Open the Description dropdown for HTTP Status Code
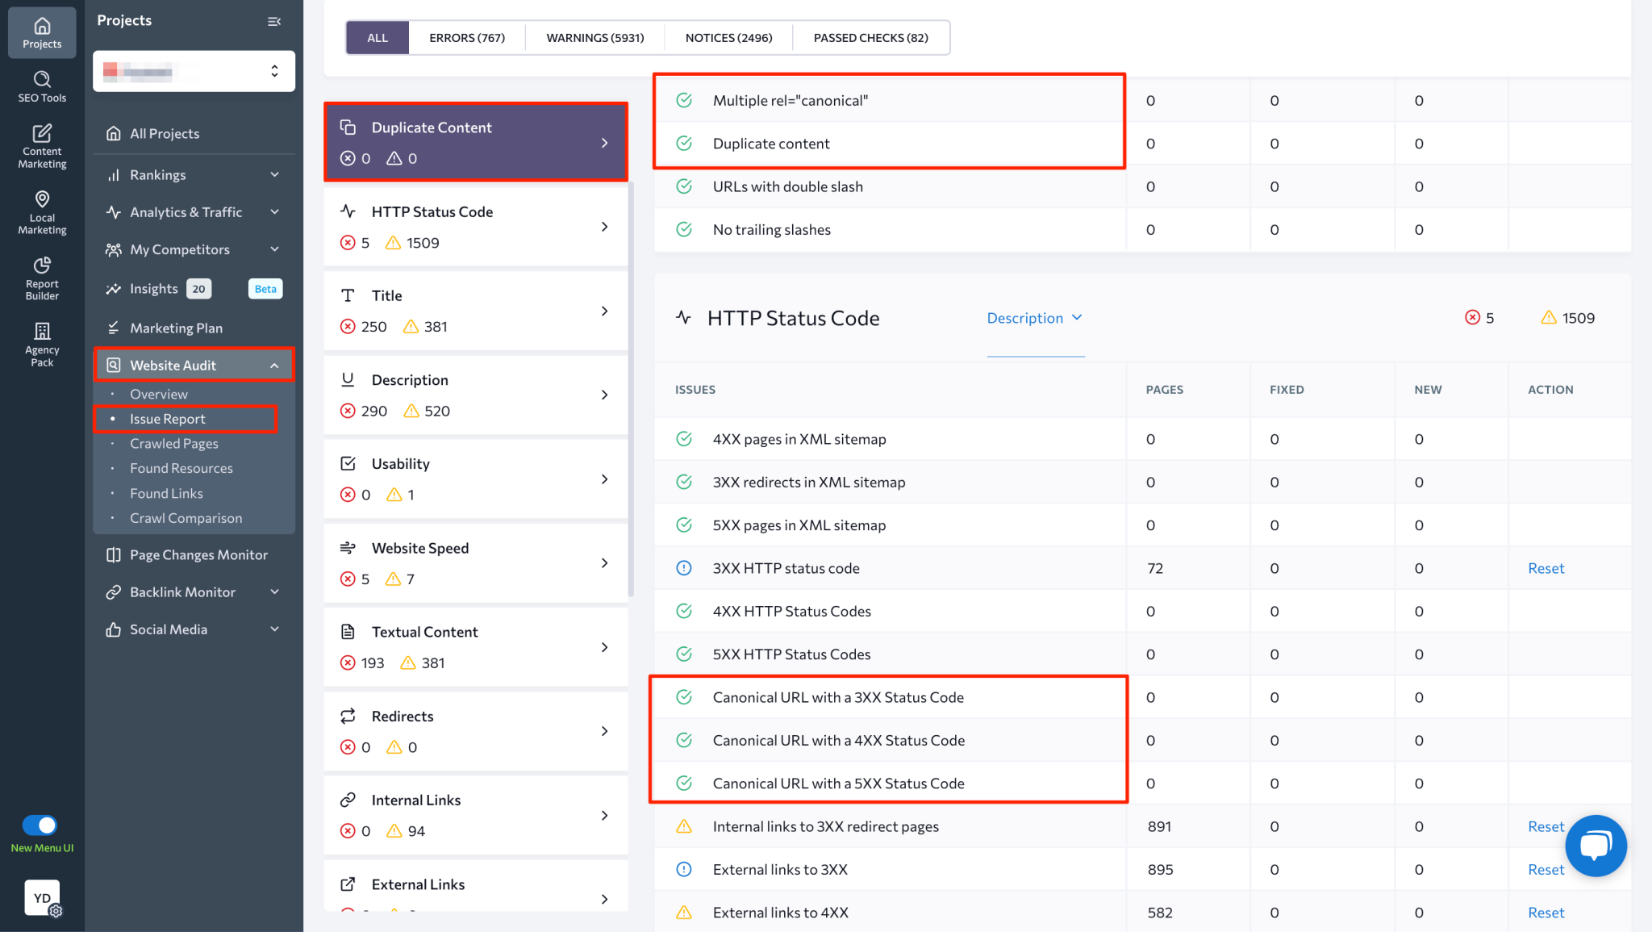 [x=1035, y=318]
